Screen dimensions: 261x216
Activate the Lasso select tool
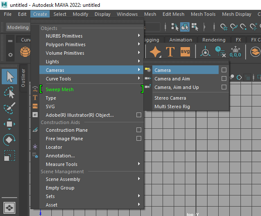click(x=9, y=93)
